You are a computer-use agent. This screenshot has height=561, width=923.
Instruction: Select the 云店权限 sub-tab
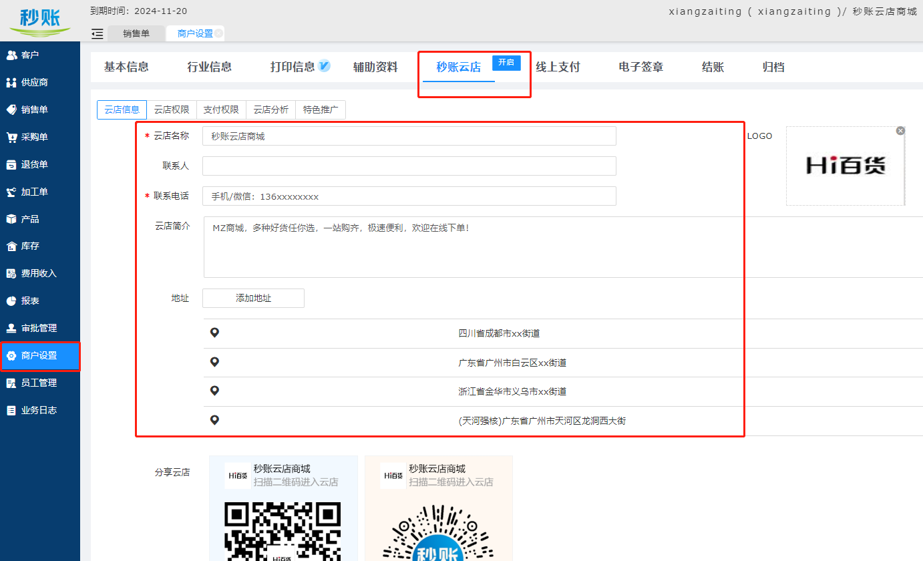point(172,110)
